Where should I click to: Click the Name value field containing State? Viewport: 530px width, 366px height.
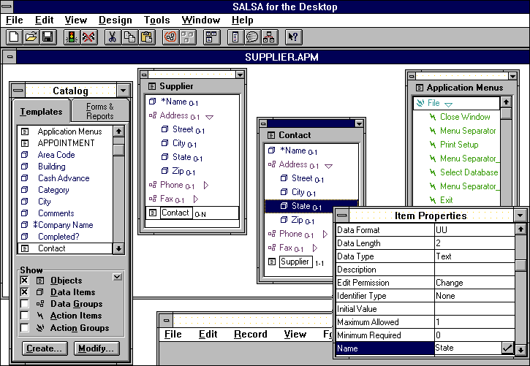(466, 348)
